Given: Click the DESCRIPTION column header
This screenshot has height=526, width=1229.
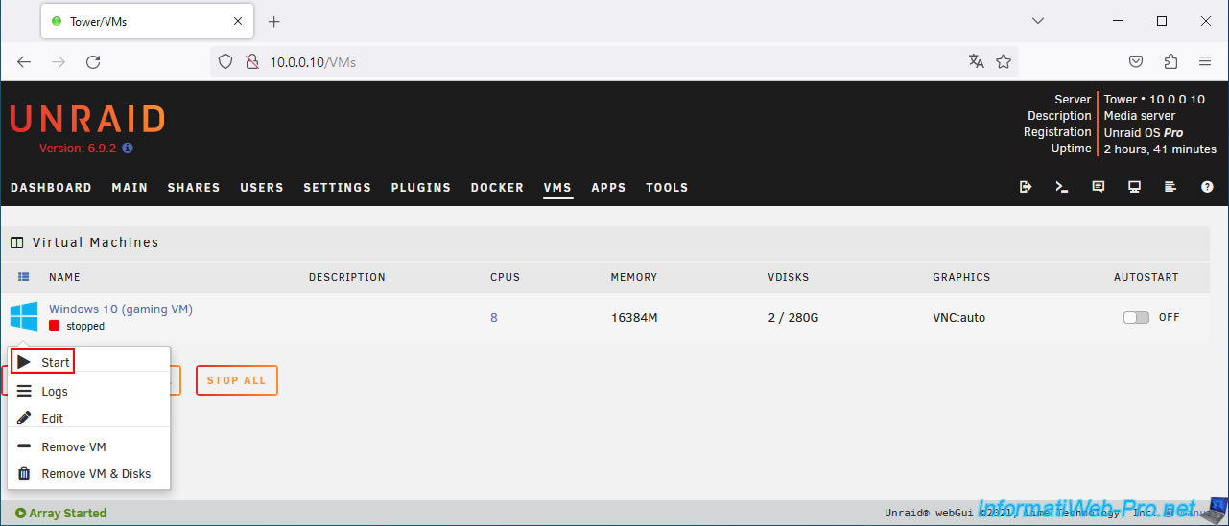Looking at the screenshot, I should 347,277.
